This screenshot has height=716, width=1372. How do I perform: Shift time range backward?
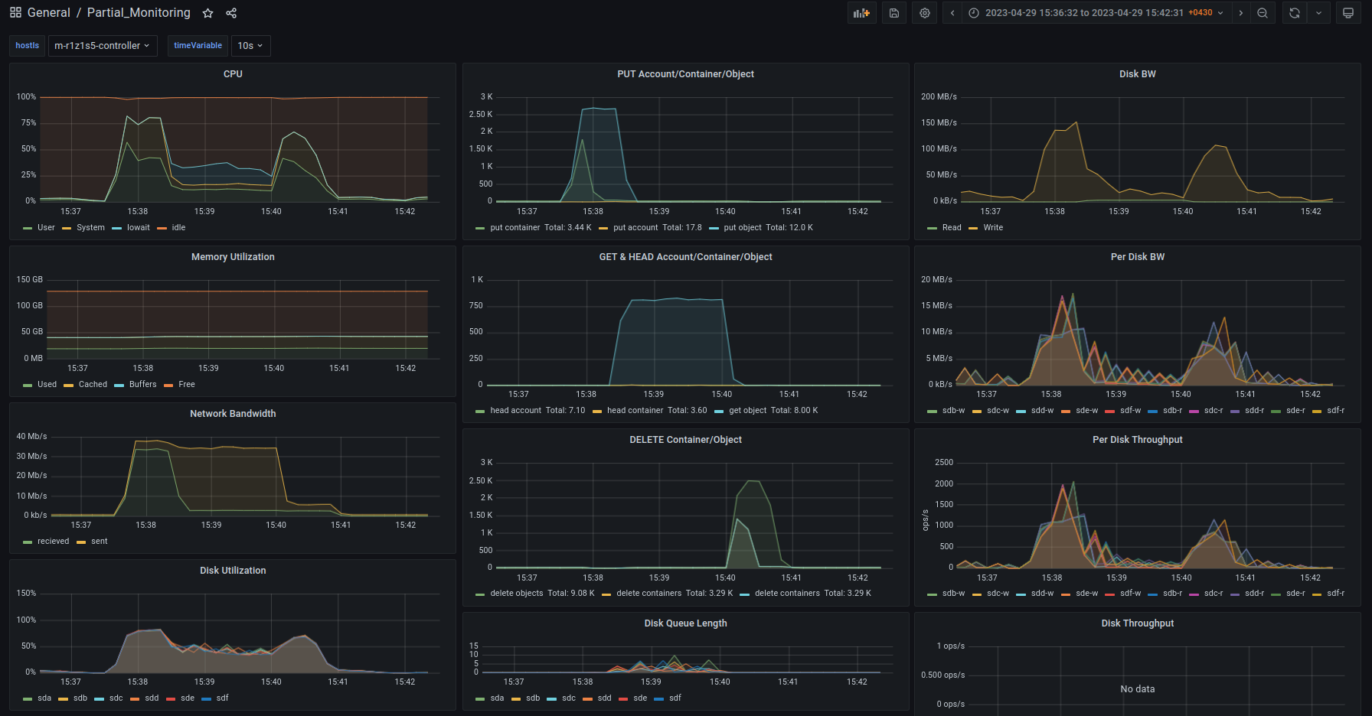[x=952, y=13]
